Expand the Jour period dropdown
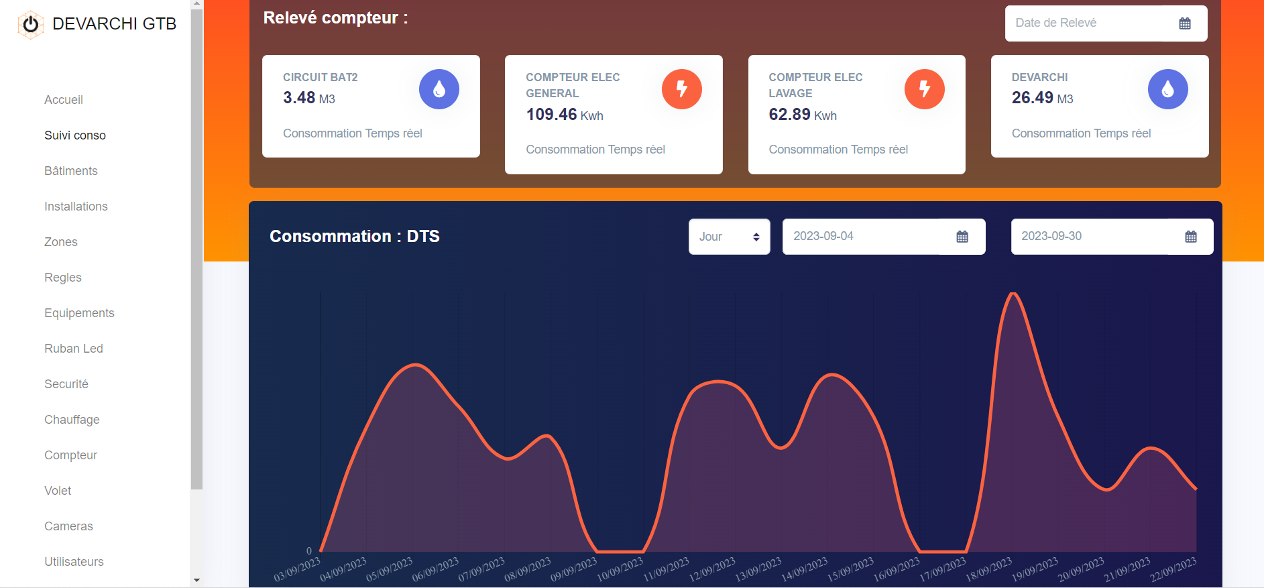The width and height of the screenshot is (1264, 588). pos(729,237)
